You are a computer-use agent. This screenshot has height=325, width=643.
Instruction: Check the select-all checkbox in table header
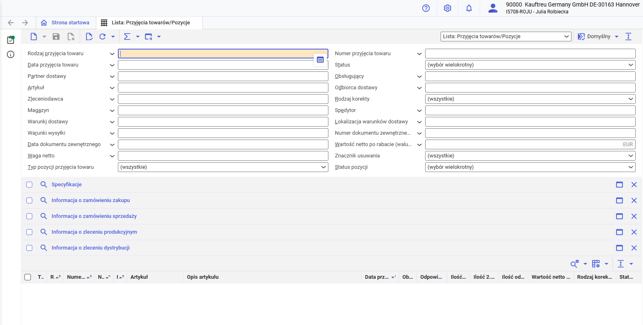28,277
